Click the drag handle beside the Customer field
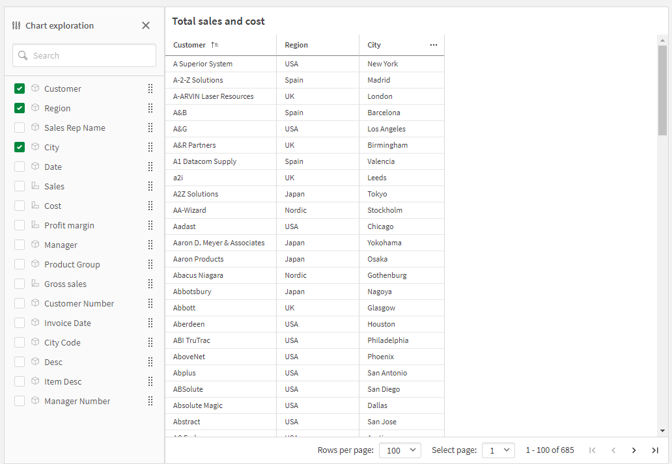Image resolution: width=672 pixels, height=464 pixels. coord(150,88)
